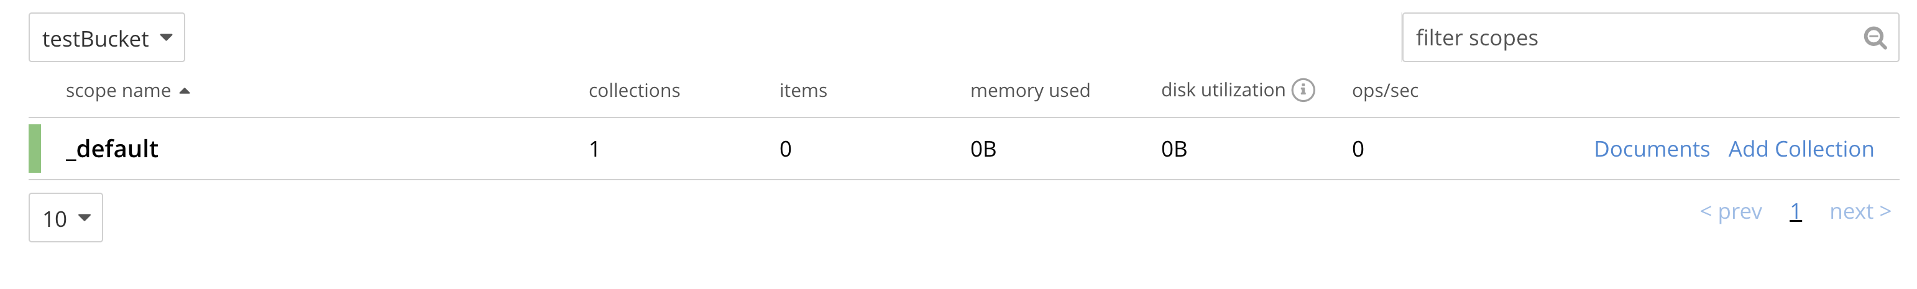The height and width of the screenshot is (289, 1917).
Task: Expand the _default scope row
Action: point(963,149)
